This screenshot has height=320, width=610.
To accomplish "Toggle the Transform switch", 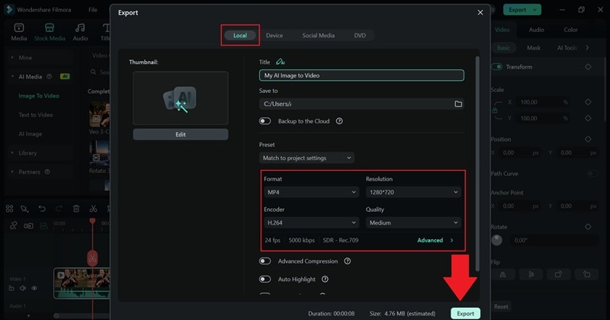I will (497, 67).
